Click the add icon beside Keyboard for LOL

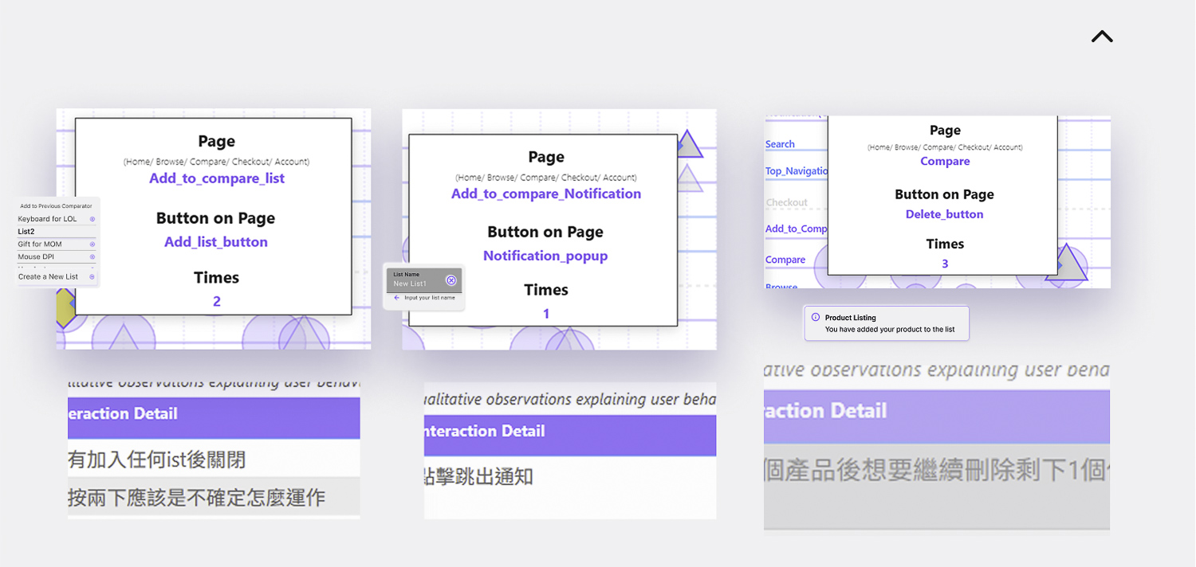pos(92,219)
